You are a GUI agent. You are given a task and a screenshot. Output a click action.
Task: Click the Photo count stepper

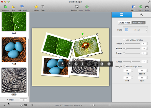coord(147,44)
